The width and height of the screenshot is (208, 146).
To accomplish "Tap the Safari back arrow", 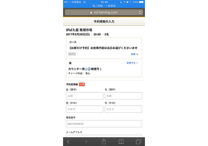I will (68, 142).
